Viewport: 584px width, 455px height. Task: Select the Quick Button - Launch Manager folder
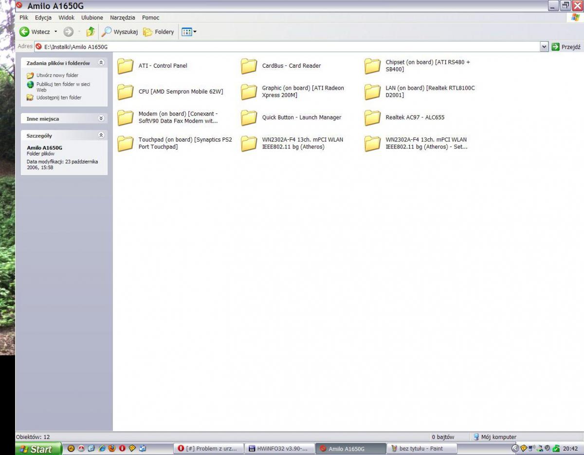coord(291,117)
